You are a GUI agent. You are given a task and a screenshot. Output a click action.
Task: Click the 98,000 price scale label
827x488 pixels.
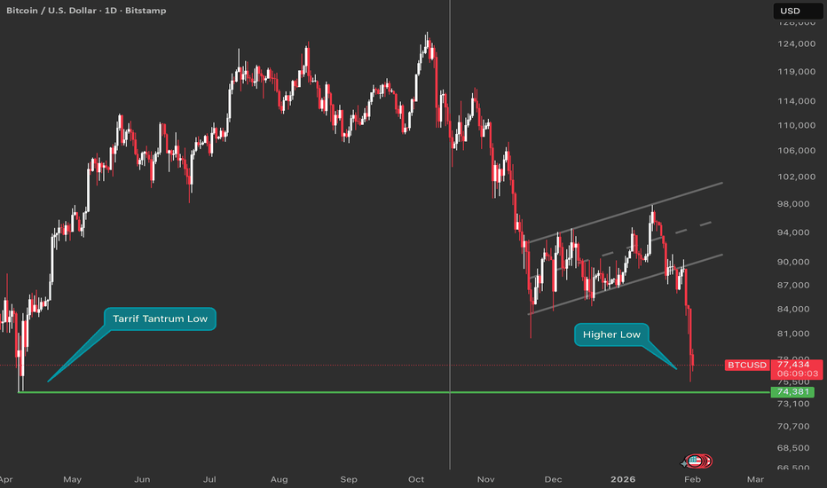coord(794,204)
